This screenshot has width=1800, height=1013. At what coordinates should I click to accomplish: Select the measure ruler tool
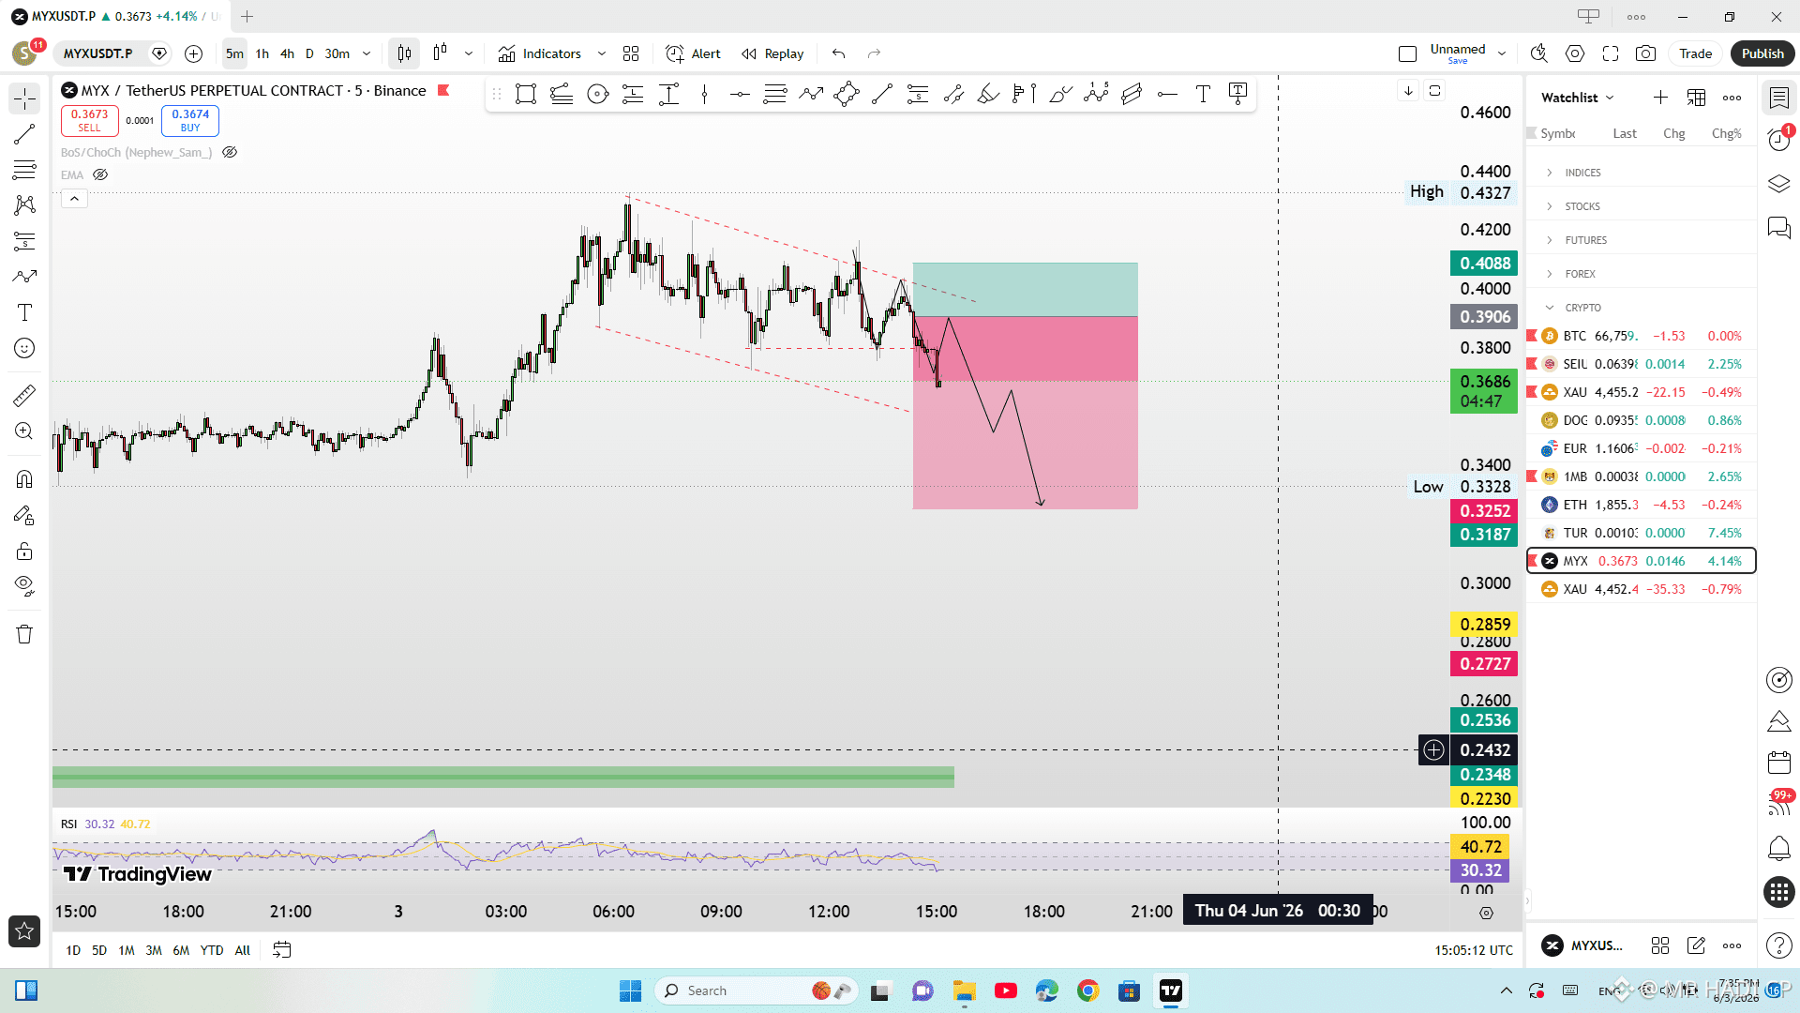click(24, 396)
